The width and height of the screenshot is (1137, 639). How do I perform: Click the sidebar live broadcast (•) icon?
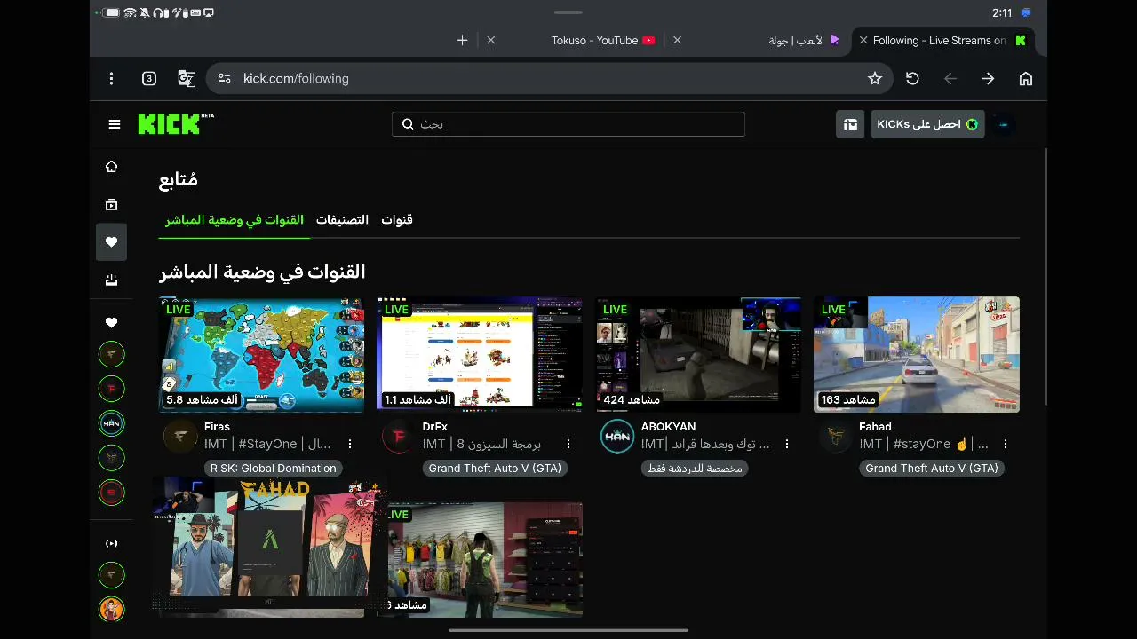[x=111, y=543]
